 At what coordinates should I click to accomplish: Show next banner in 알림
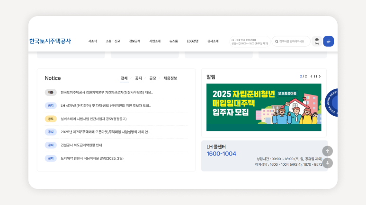click(320, 77)
